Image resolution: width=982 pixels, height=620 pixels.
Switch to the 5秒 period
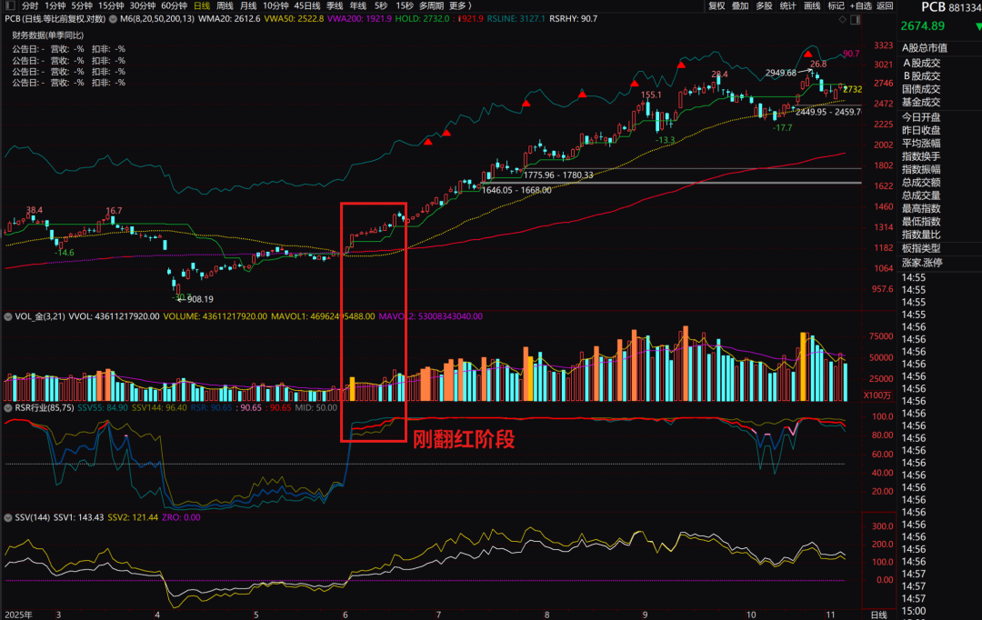381,5
